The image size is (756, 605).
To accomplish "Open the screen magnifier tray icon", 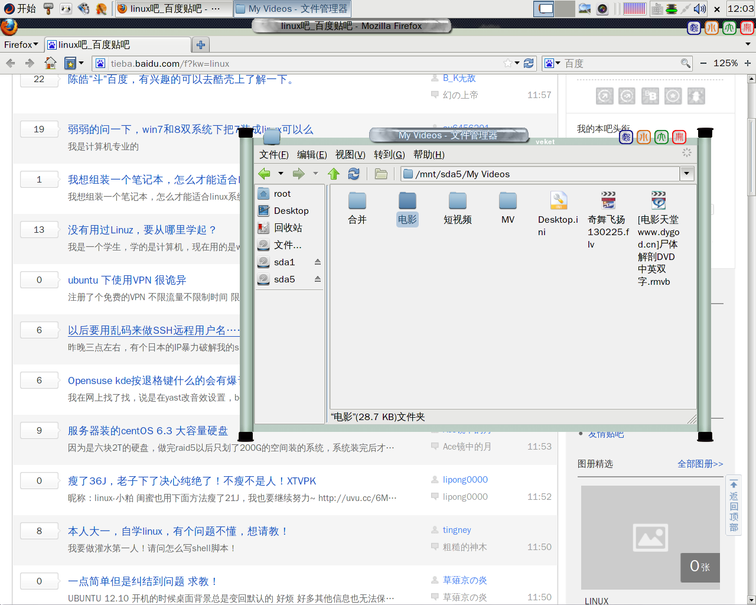I will 585,8.
